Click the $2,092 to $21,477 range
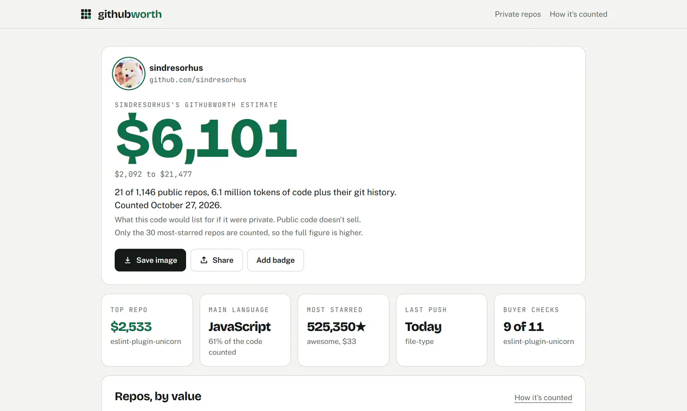687x411 pixels. [x=153, y=174]
